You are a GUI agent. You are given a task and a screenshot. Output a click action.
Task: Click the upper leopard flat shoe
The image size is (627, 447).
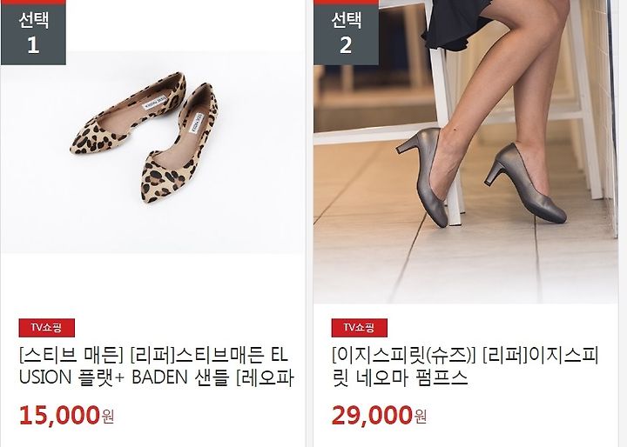[x=128, y=114]
